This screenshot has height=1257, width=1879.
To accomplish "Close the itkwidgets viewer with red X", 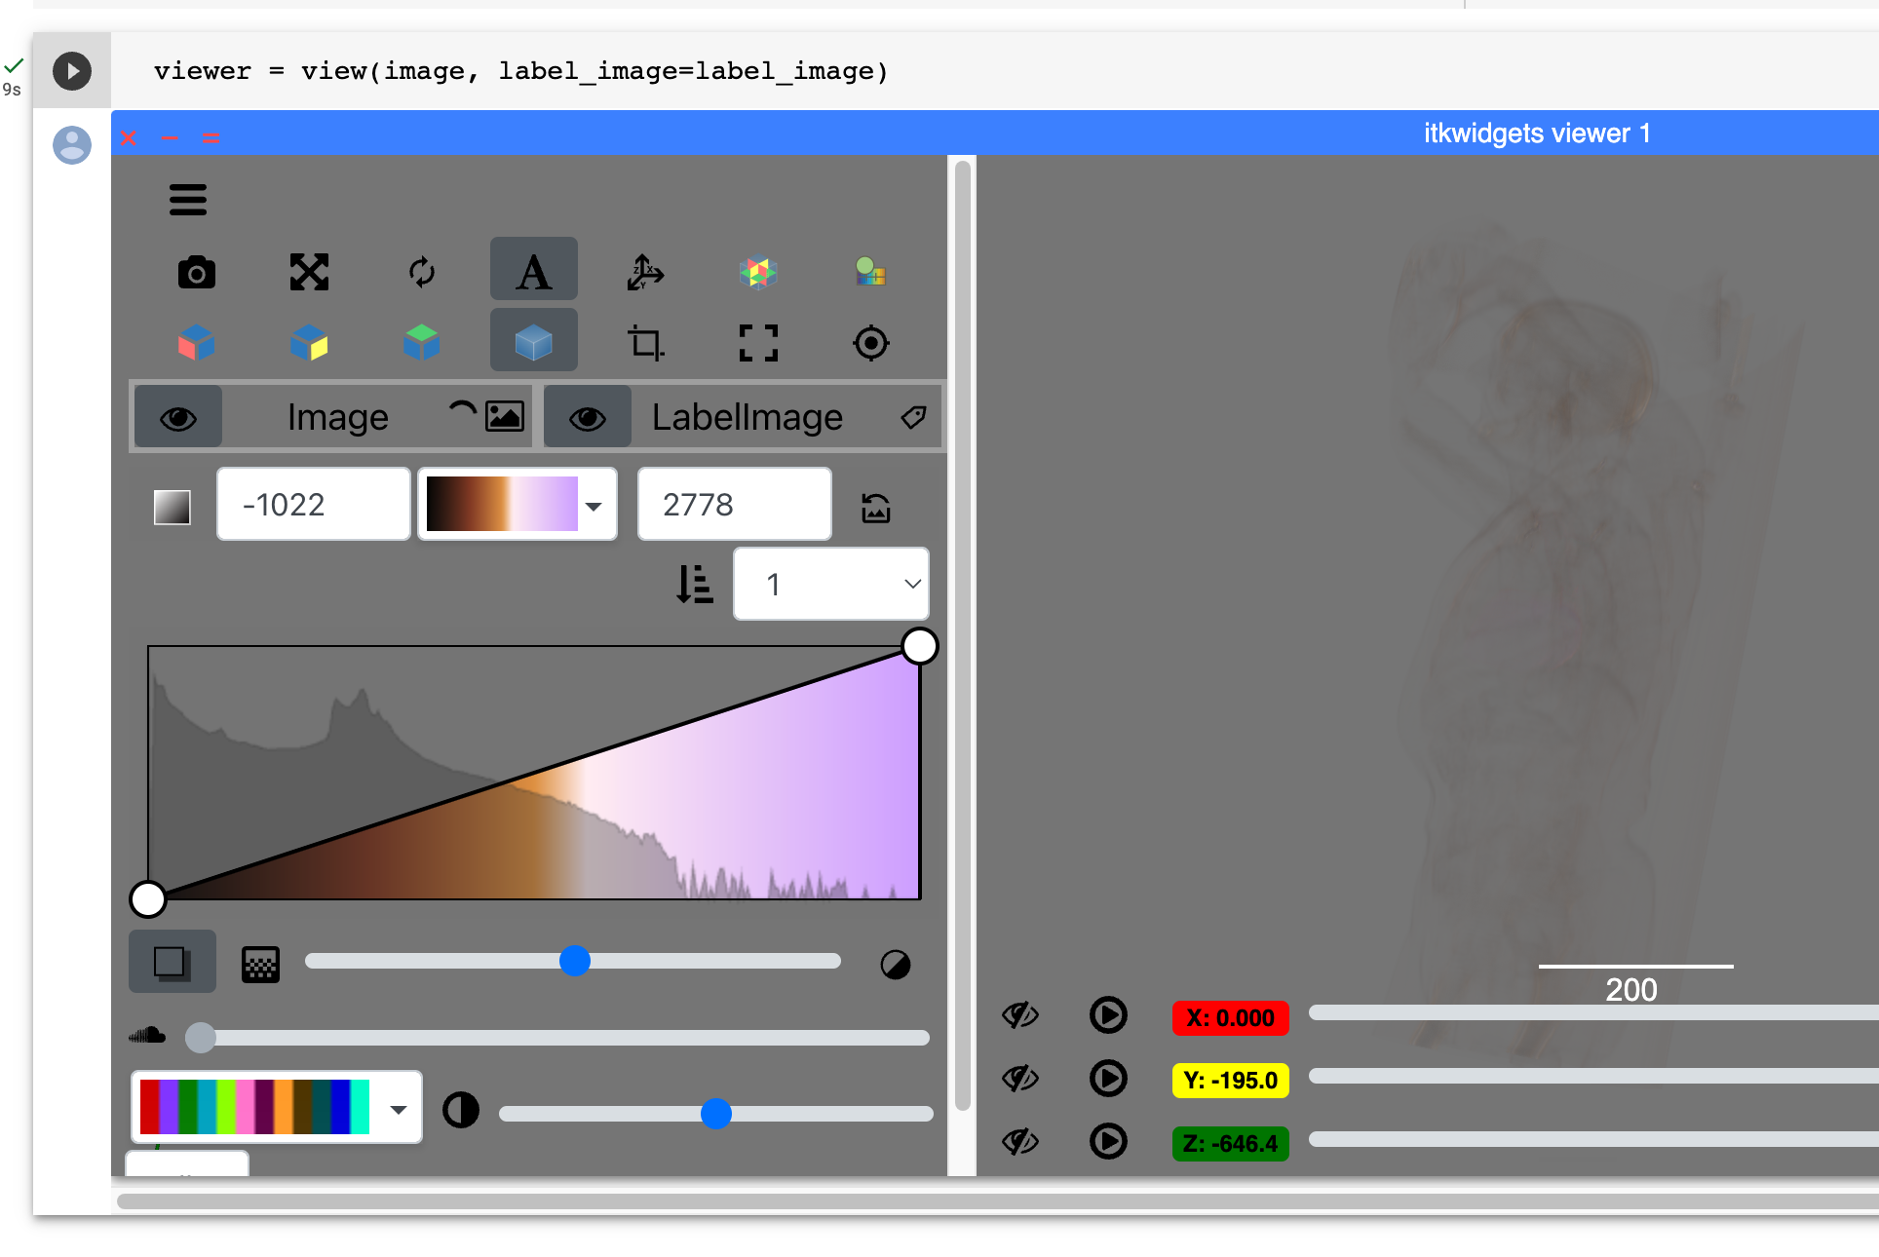I will tap(129, 137).
